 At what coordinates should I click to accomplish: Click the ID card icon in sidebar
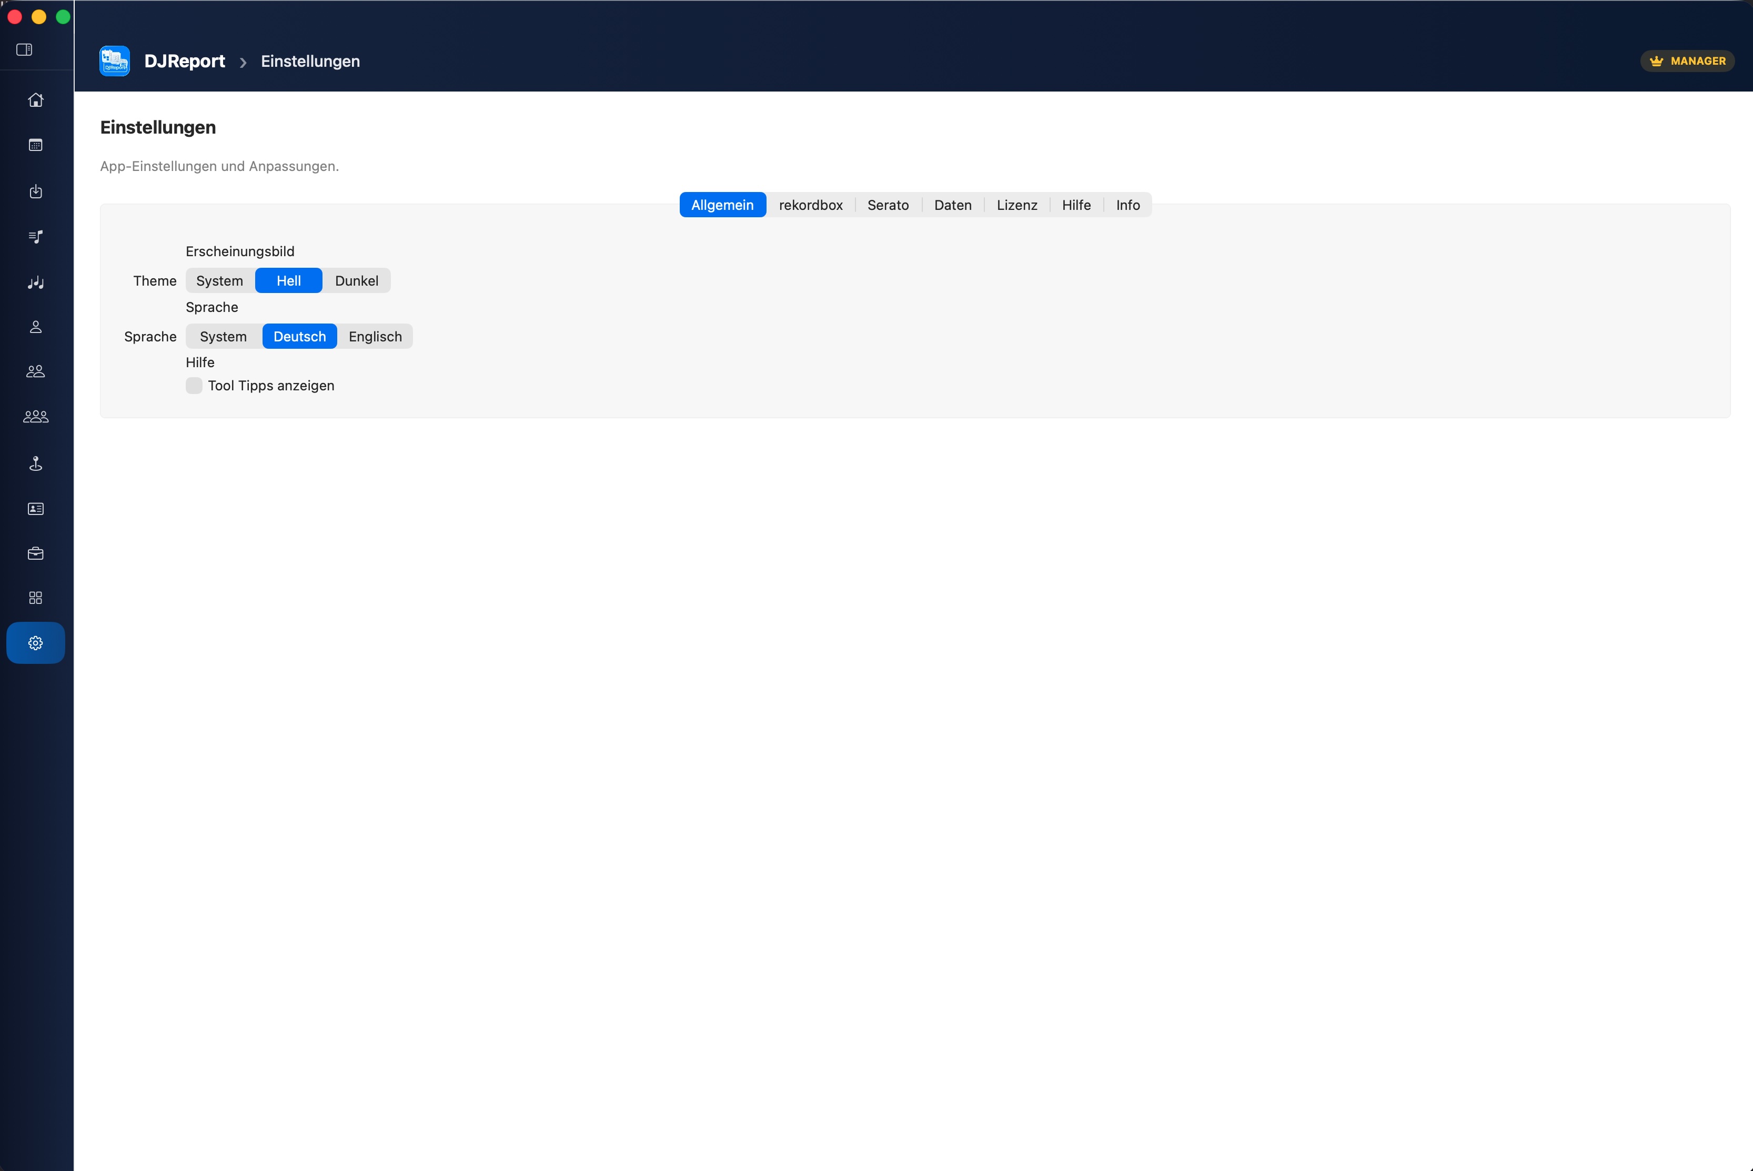(35, 509)
